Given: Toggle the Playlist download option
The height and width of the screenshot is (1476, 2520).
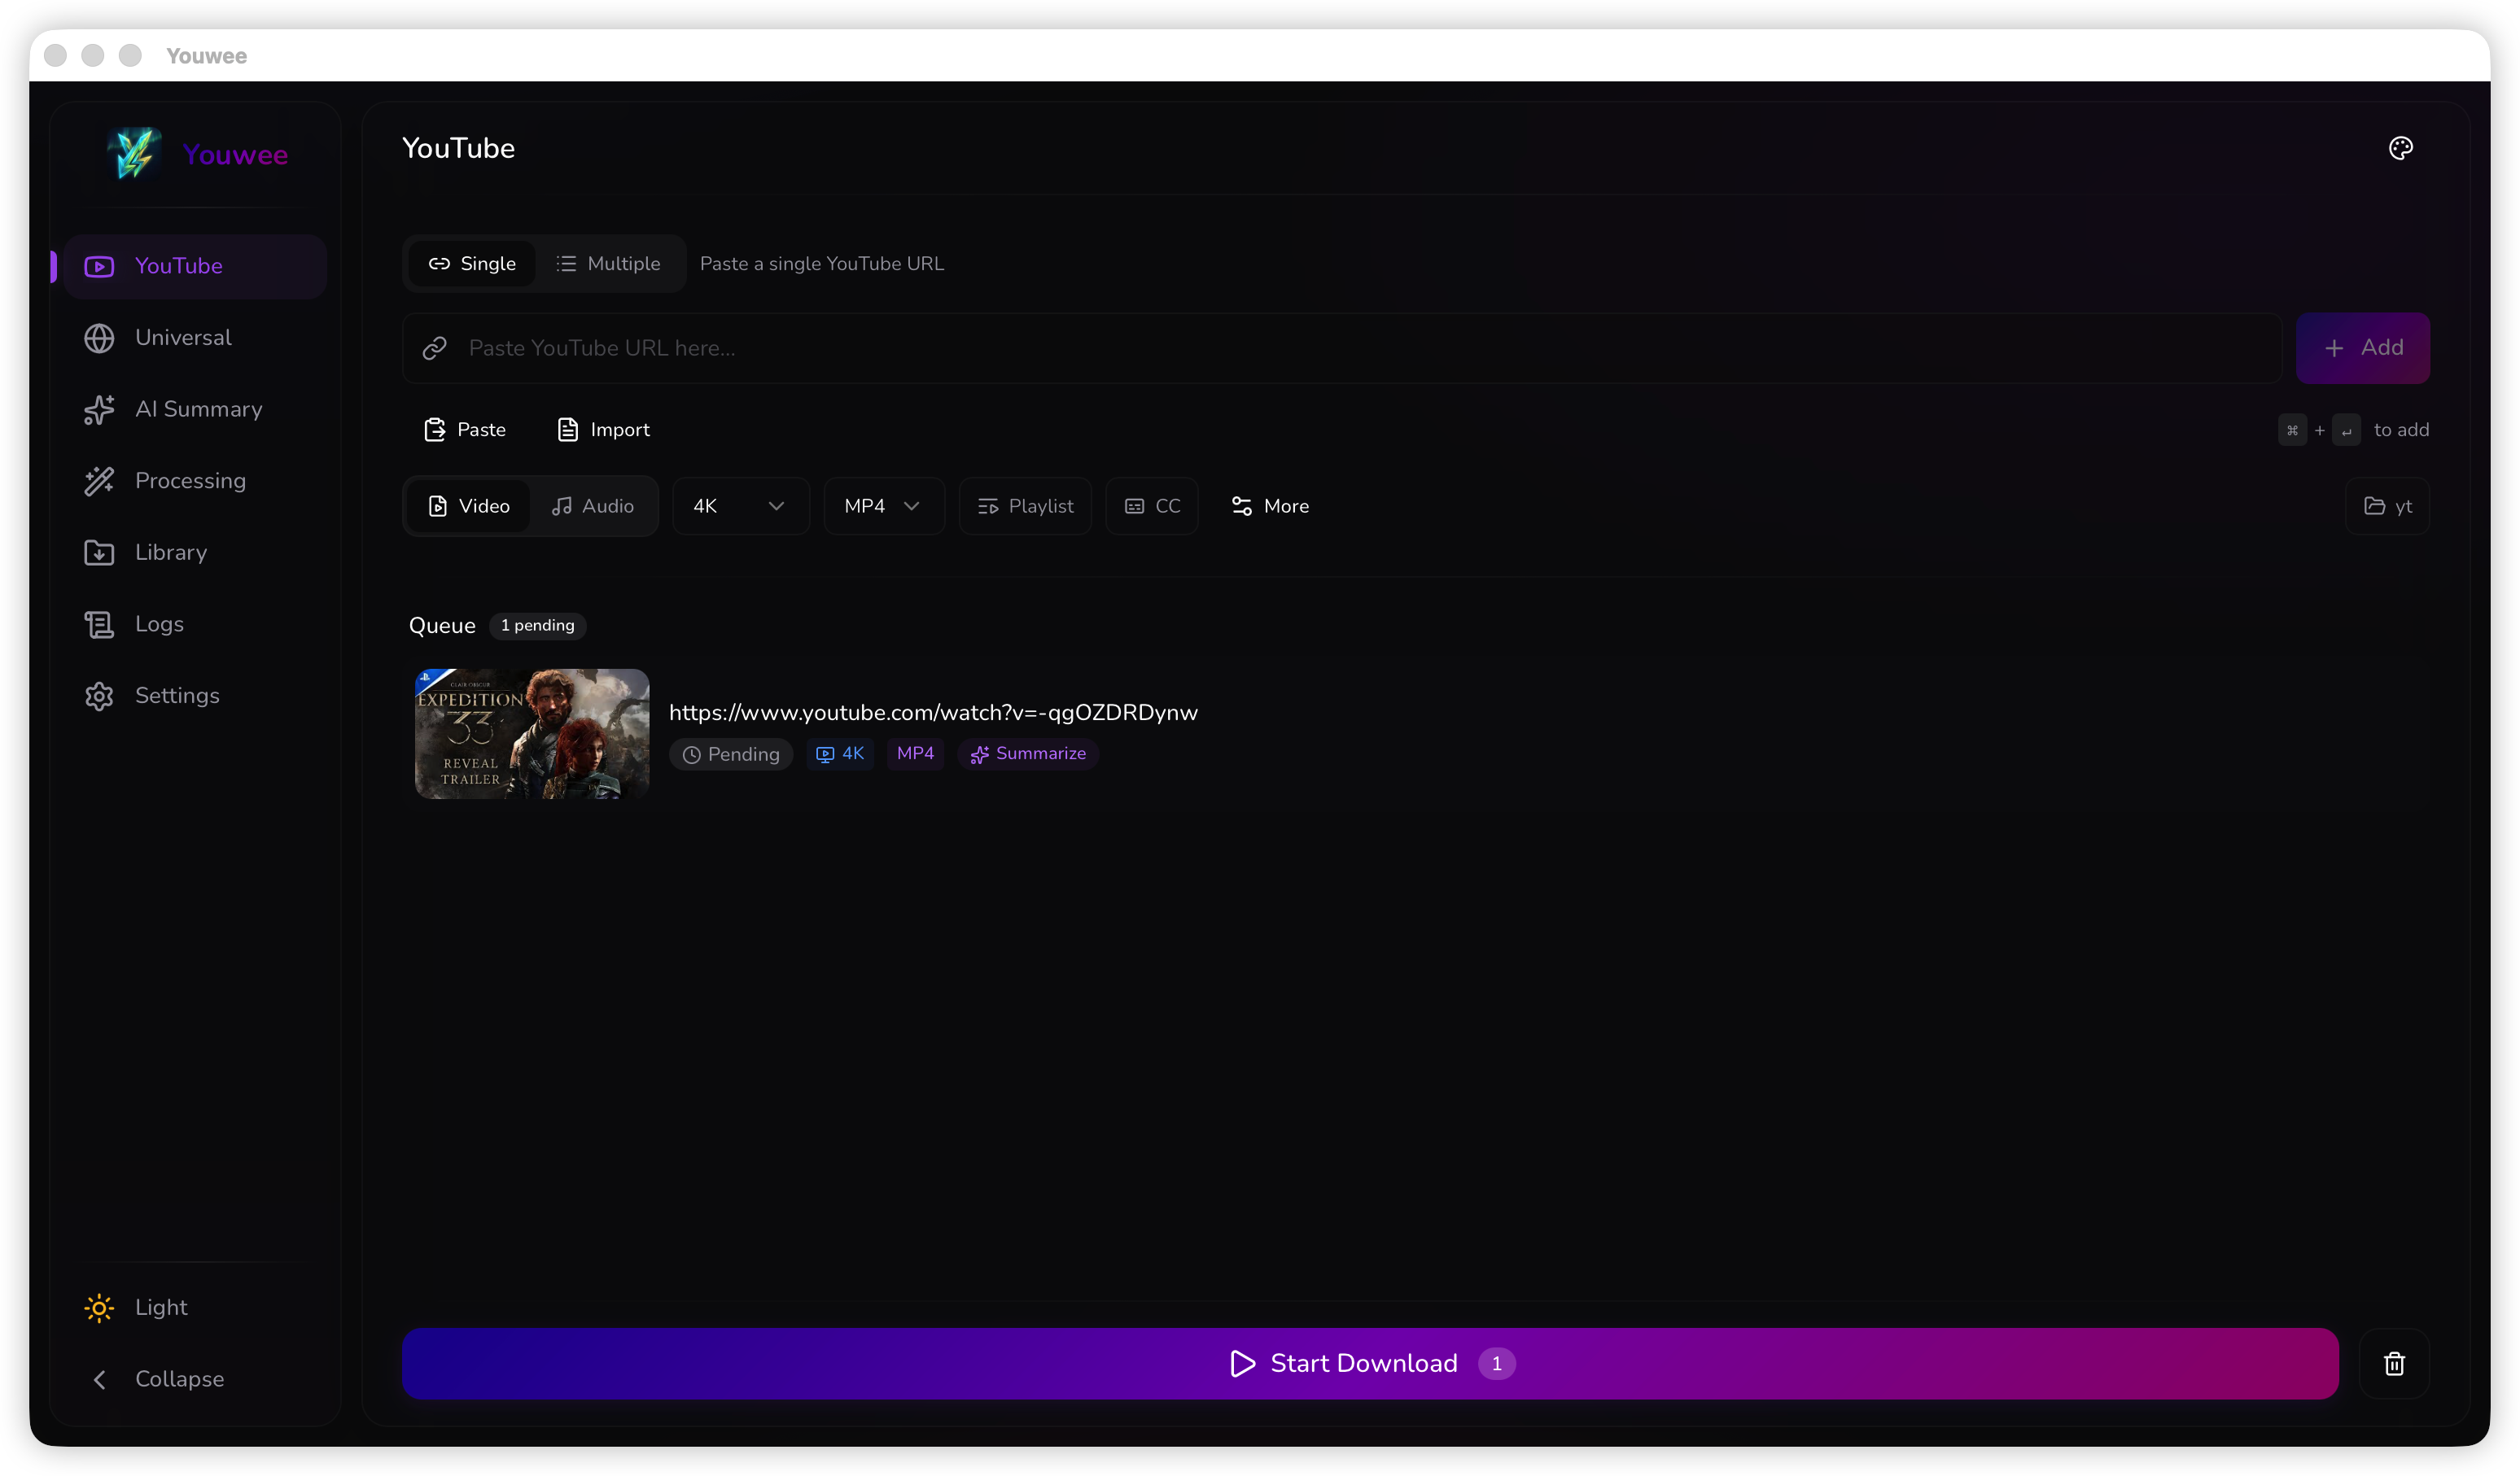Looking at the screenshot, I should pos(1025,507).
